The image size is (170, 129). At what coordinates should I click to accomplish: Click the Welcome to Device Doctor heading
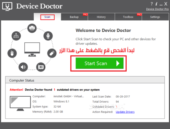(x=103, y=30)
